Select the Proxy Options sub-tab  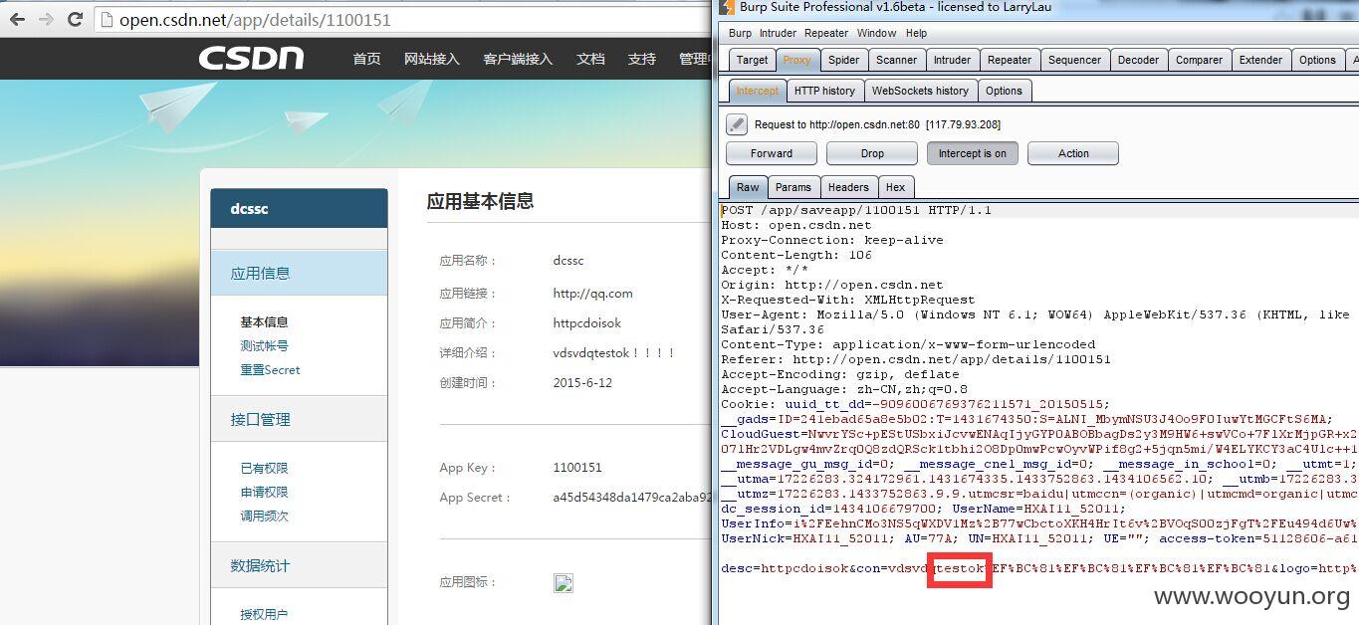point(1004,91)
